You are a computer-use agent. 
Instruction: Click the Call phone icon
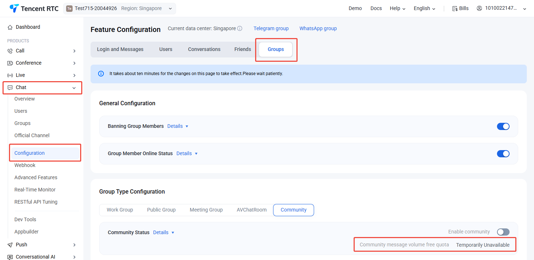pos(10,51)
